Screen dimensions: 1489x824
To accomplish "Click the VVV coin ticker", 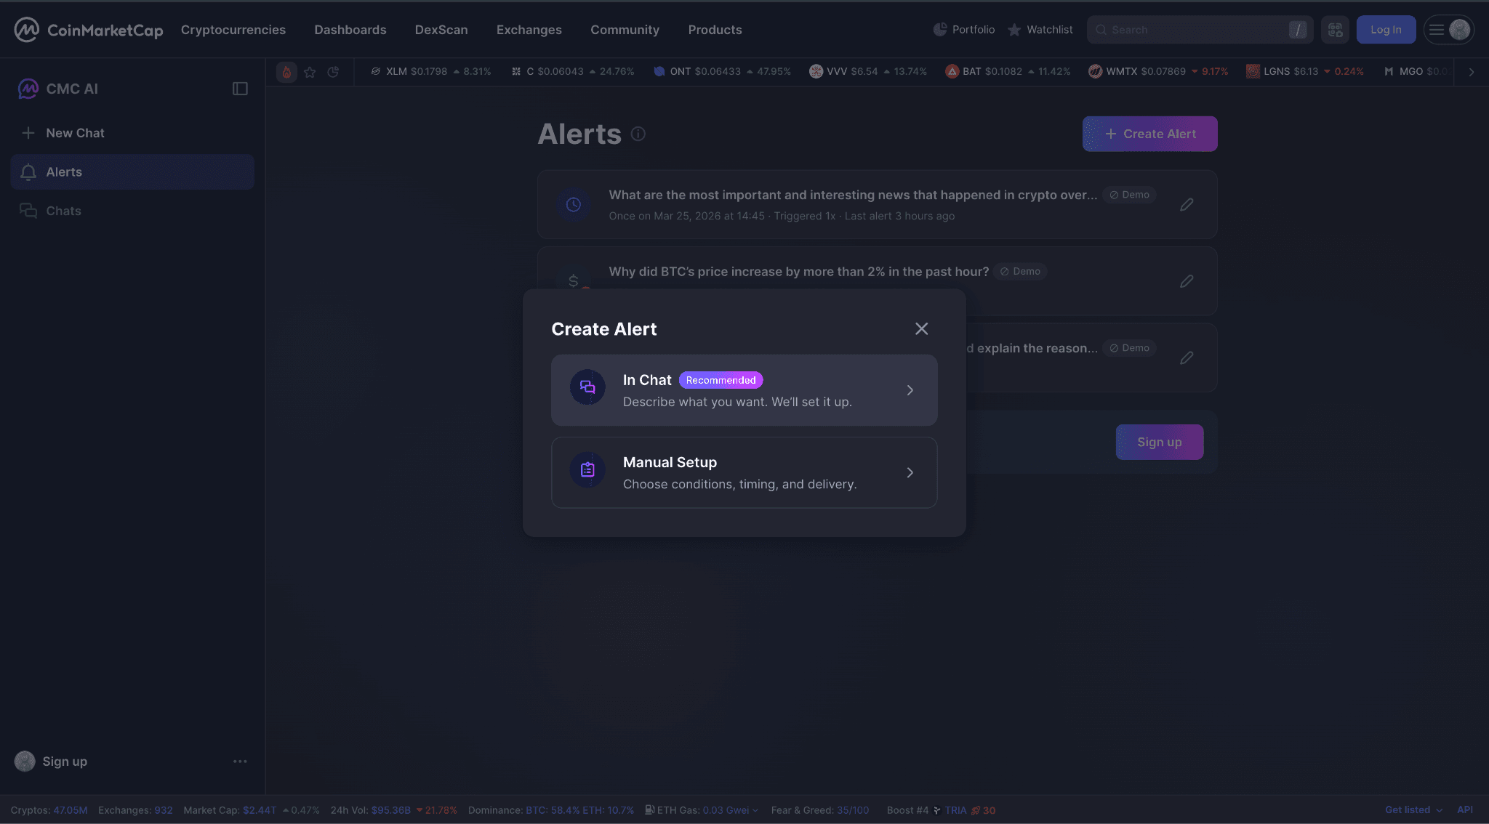I will 868,71.
